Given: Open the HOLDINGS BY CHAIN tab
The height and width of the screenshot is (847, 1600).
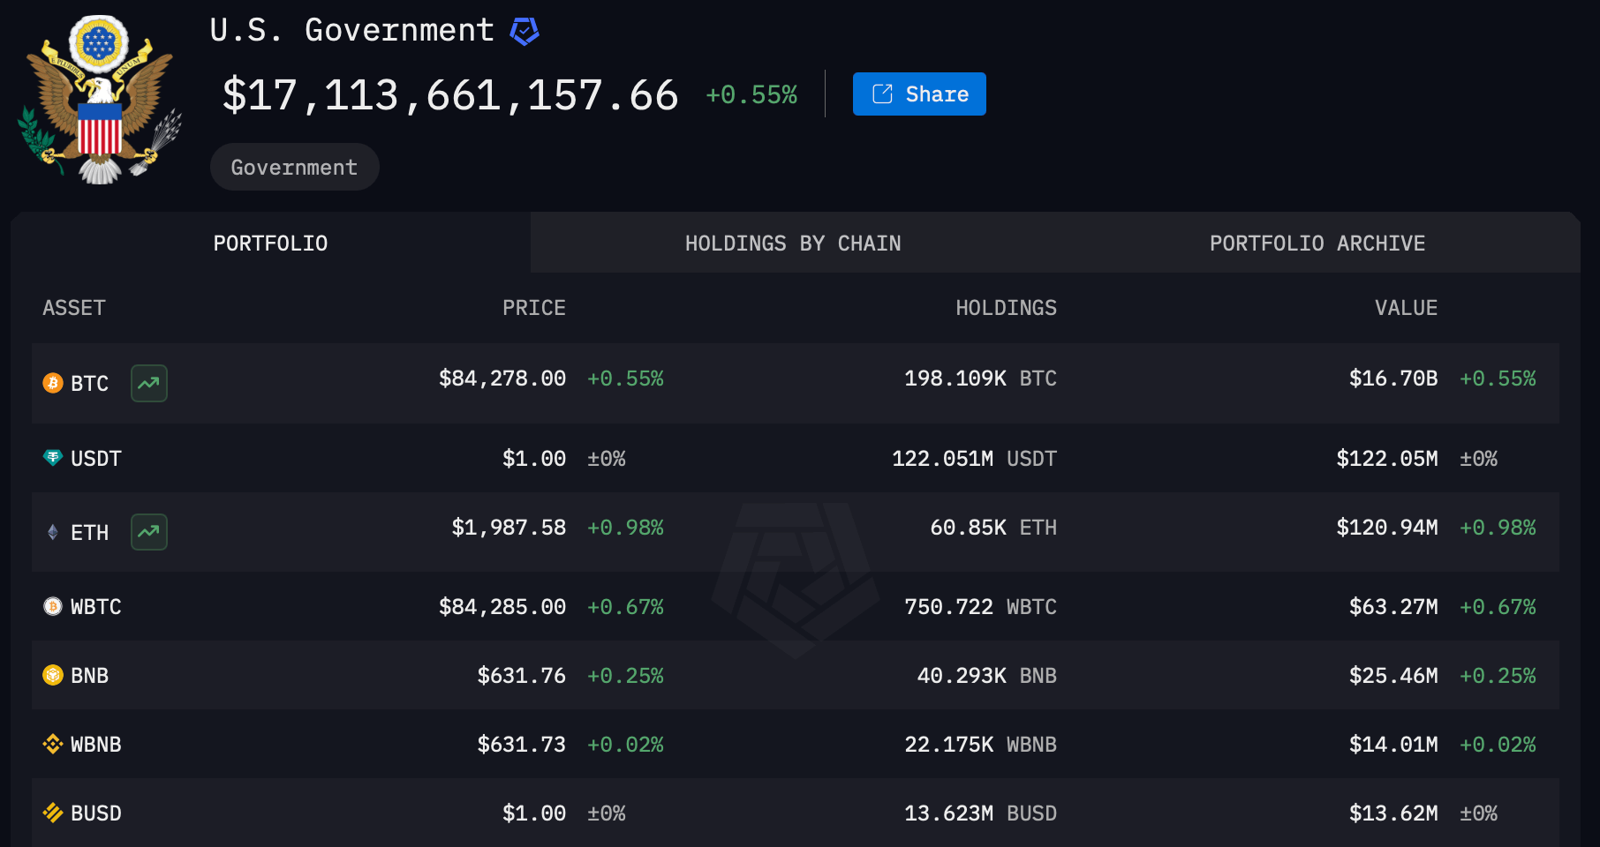Looking at the screenshot, I should 793,243.
